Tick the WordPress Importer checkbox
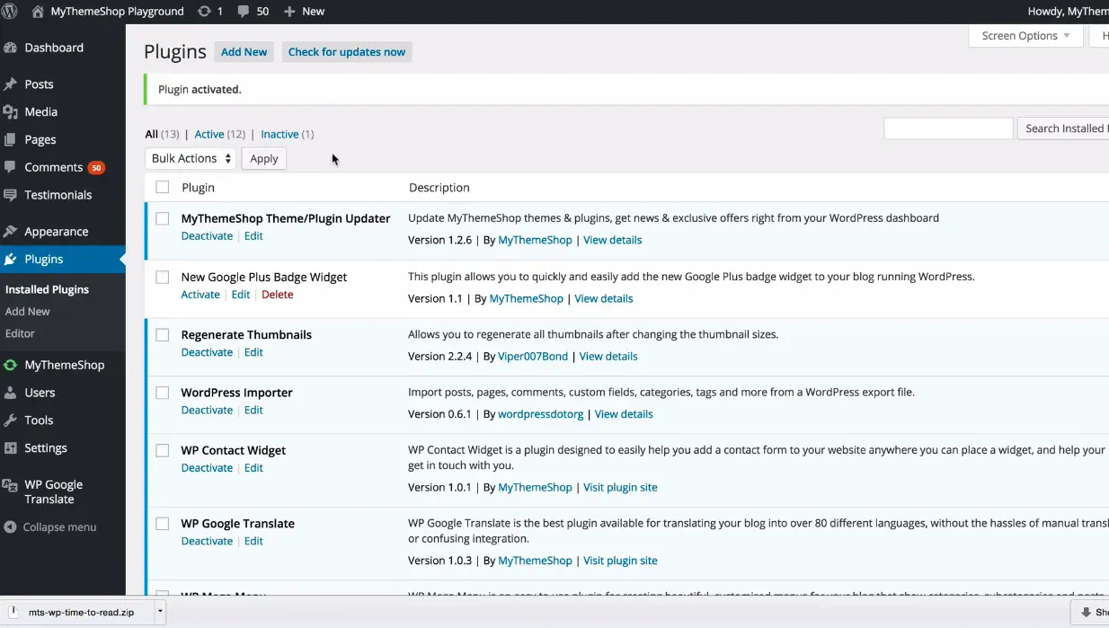The image size is (1109, 628). tap(163, 393)
